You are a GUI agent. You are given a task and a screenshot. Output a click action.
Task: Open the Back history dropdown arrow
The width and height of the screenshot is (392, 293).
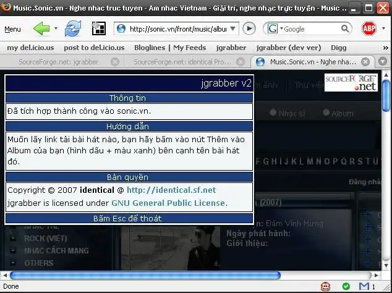click(56, 29)
